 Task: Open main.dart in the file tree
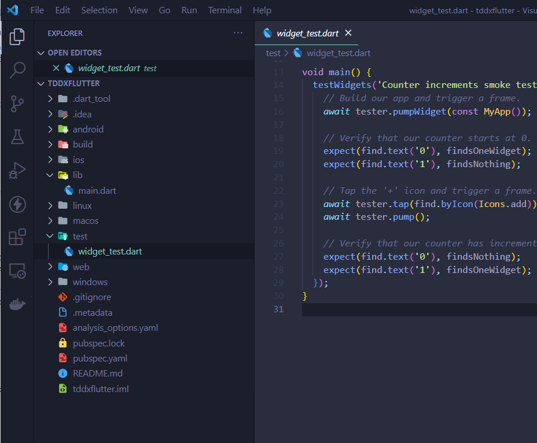coord(97,190)
